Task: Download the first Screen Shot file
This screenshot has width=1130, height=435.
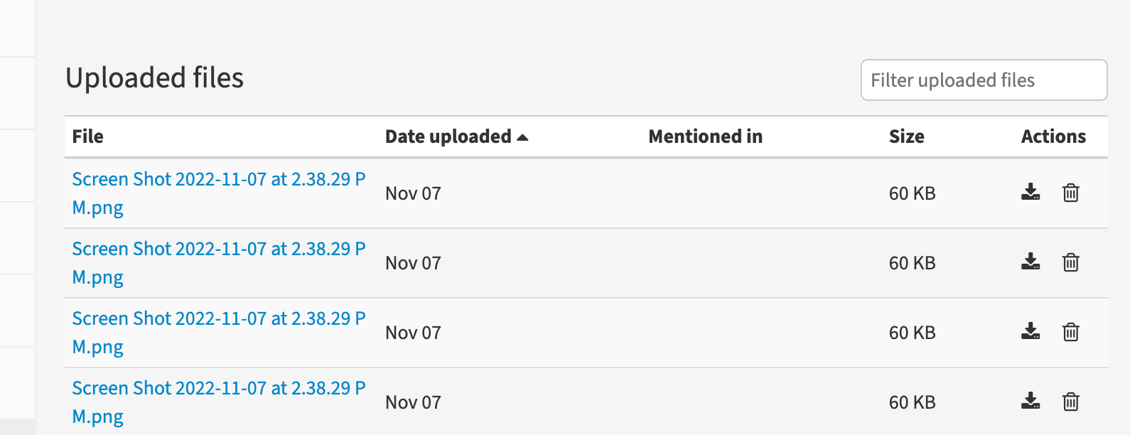Action: click(1031, 193)
